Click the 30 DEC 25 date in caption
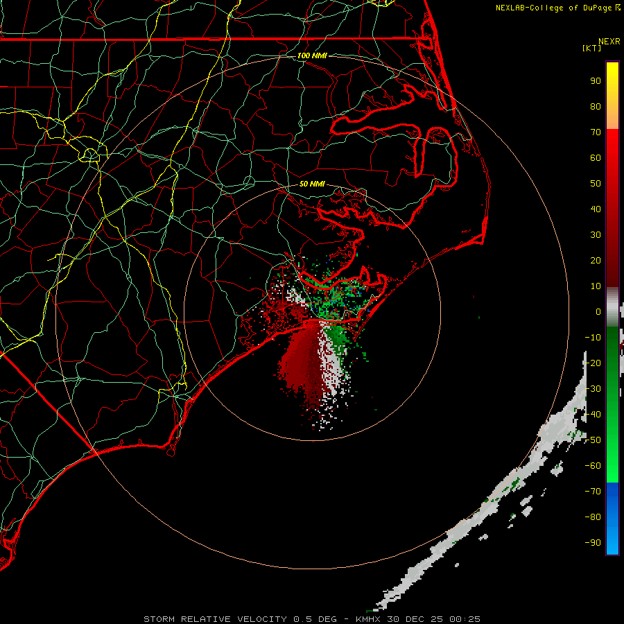This screenshot has width=624, height=624. coord(415,619)
